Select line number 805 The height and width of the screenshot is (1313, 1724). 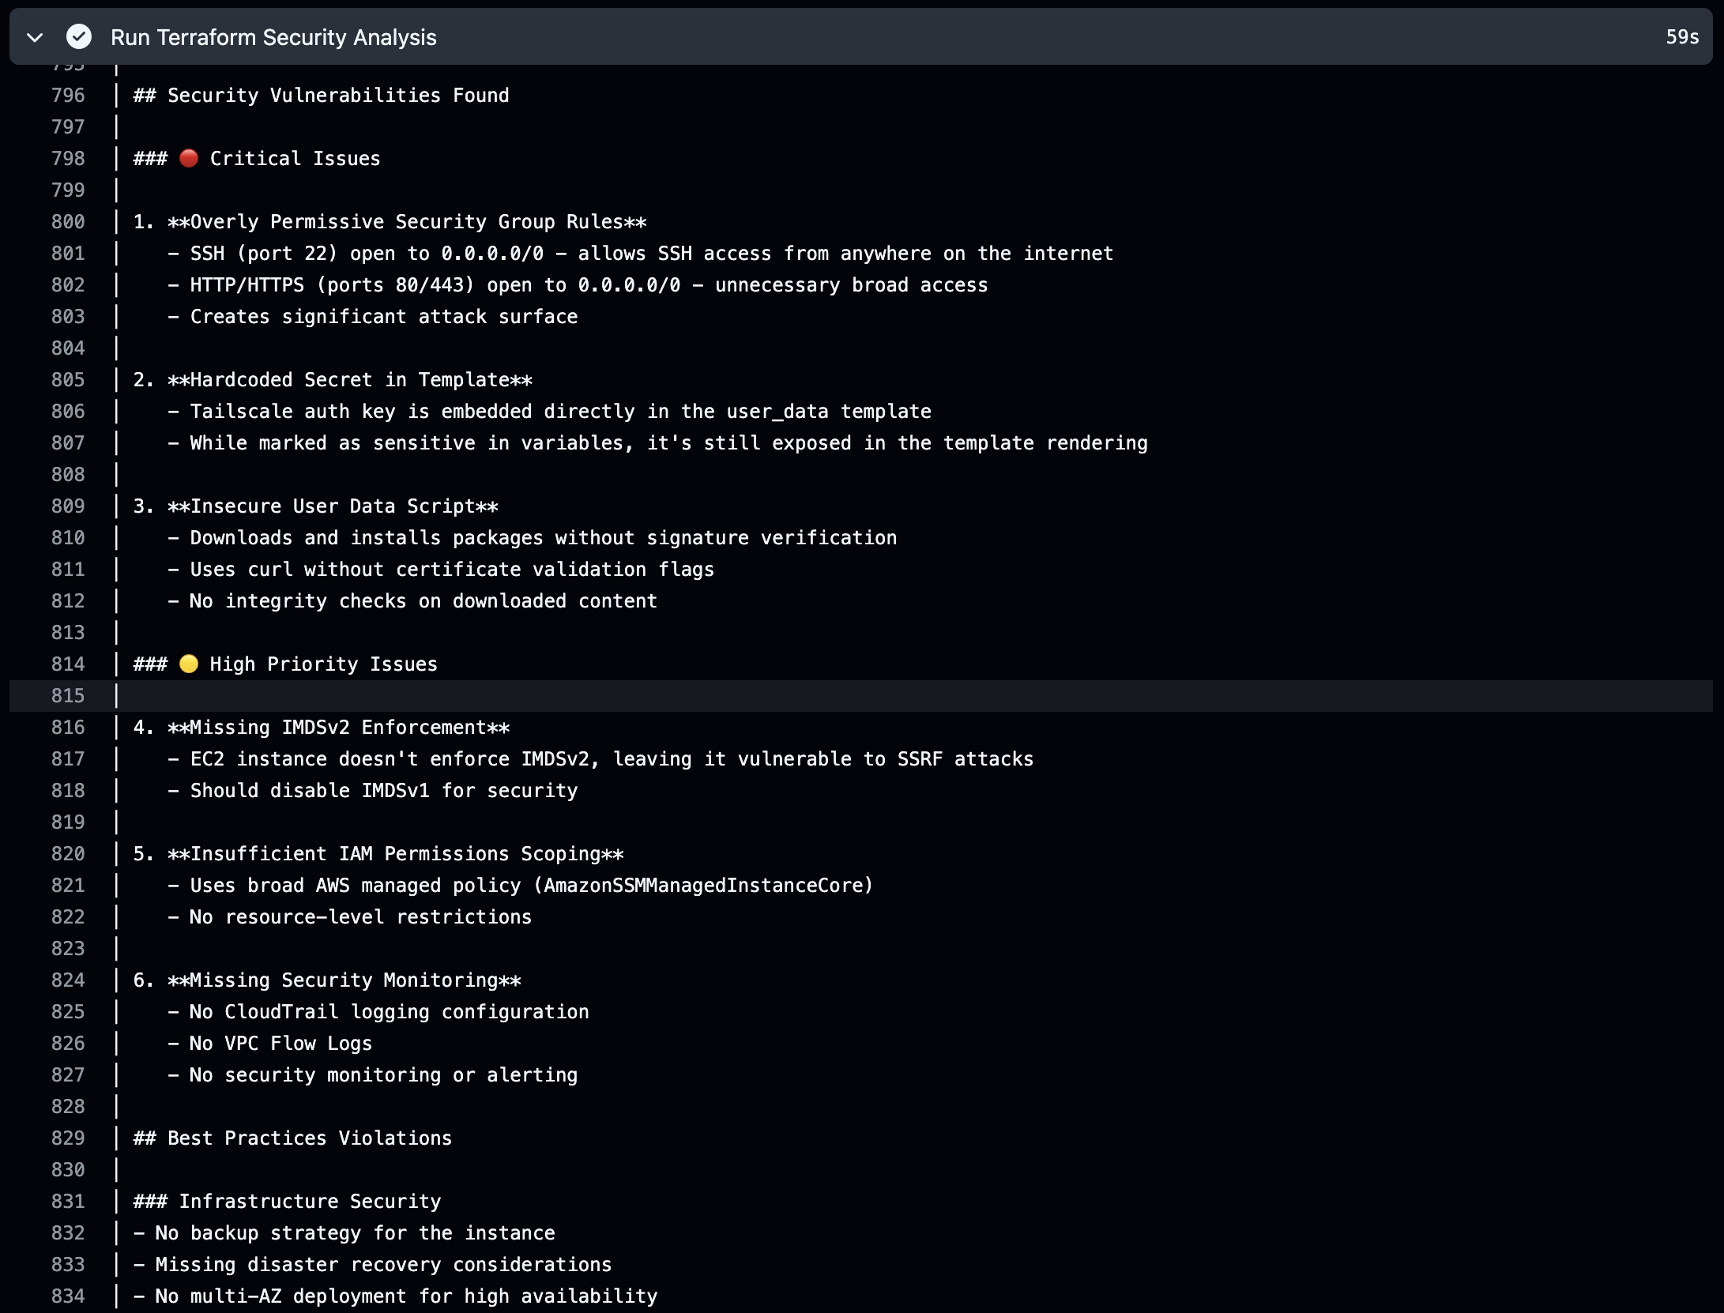click(x=68, y=380)
